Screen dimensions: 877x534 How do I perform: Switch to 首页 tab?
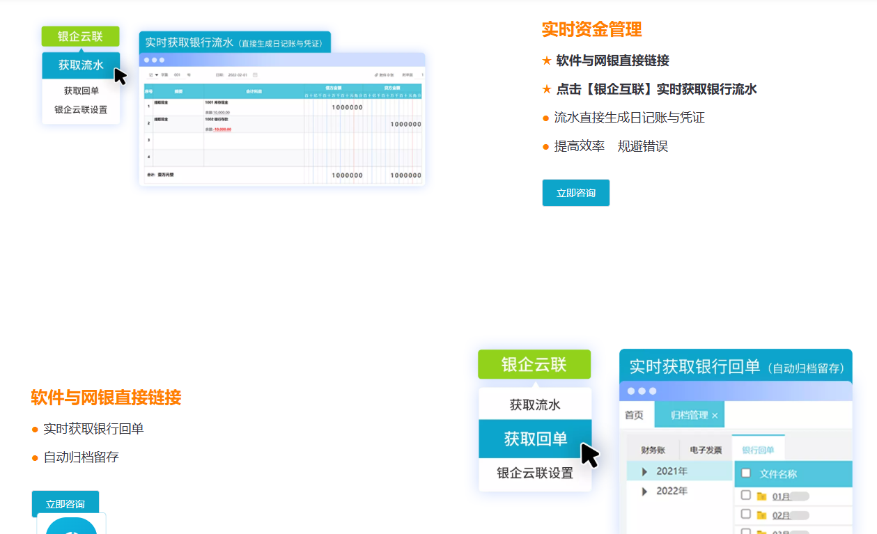click(635, 415)
